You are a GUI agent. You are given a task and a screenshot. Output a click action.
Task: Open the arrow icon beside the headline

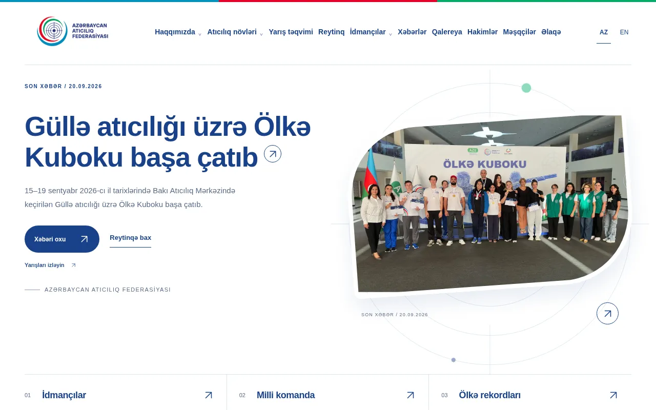click(x=273, y=154)
